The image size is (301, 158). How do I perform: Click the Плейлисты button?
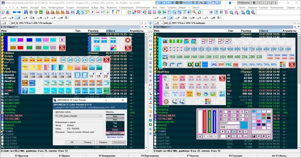tap(244, 3)
